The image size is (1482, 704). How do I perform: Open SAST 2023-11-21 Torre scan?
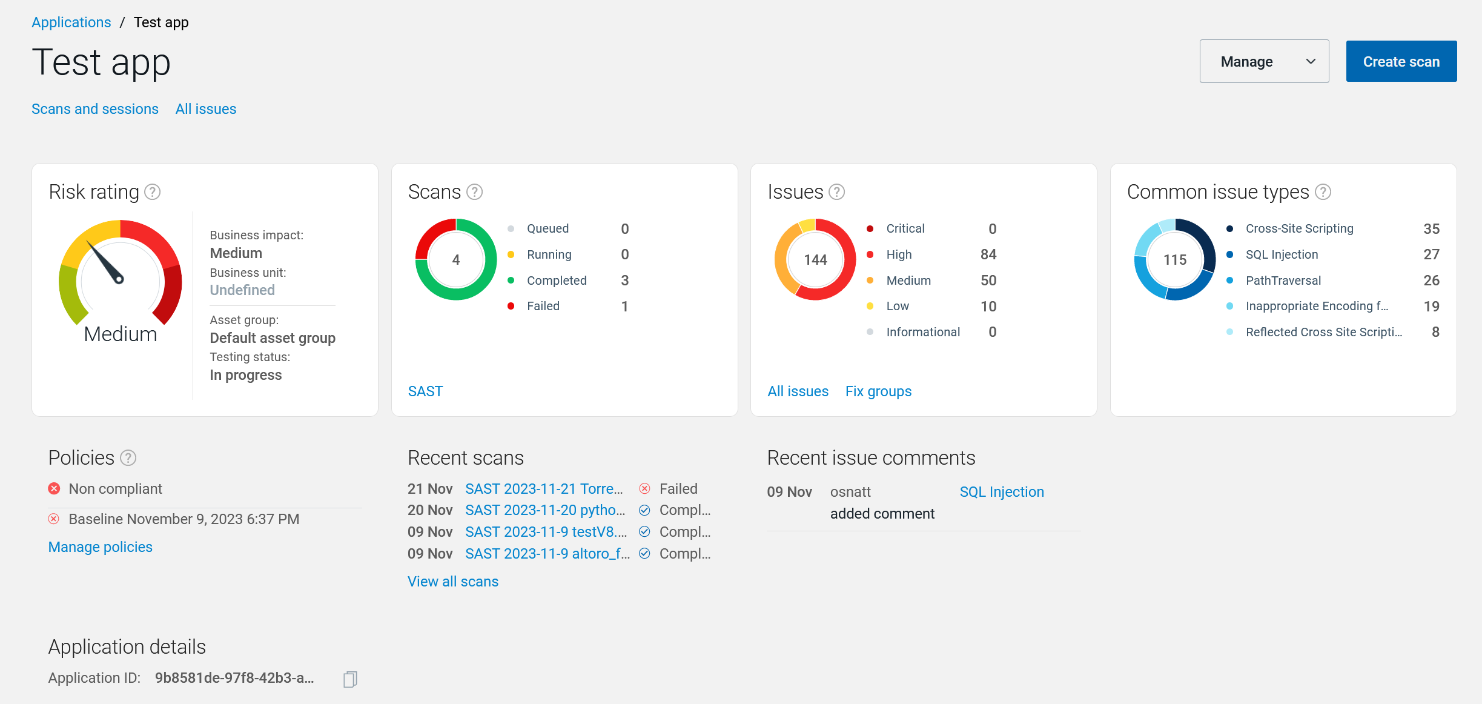coord(544,489)
